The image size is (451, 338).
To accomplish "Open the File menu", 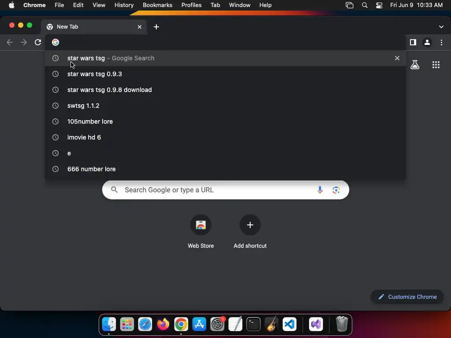I will (x=59, y=5).
